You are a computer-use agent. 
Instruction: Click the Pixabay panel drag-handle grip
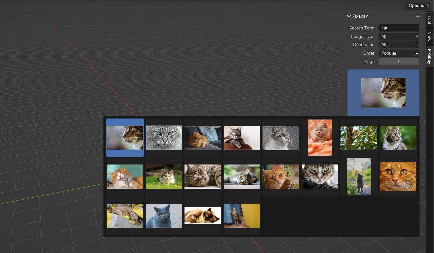point(418,16)
